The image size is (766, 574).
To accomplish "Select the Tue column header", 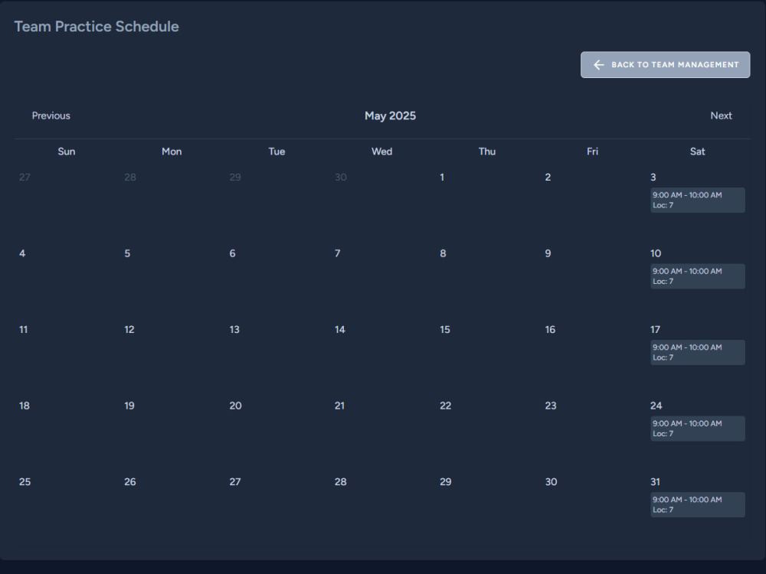I will 277,152.
